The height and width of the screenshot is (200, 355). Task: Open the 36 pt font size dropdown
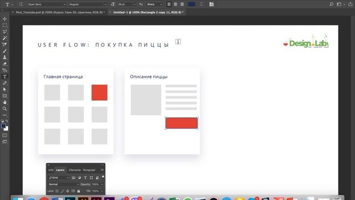(x=126, y=4)
